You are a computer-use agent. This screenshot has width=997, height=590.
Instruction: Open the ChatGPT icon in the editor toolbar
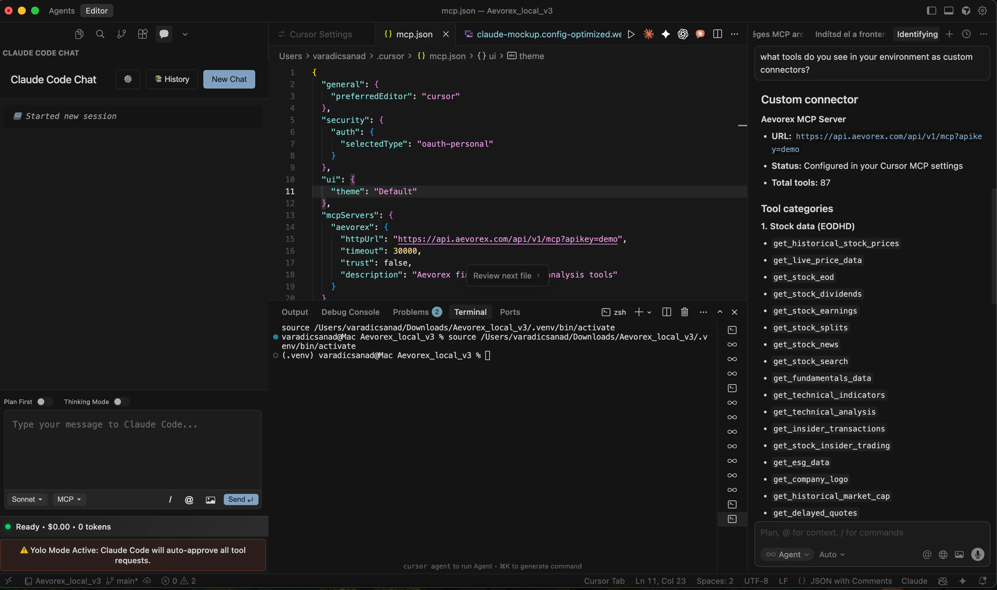683,34
